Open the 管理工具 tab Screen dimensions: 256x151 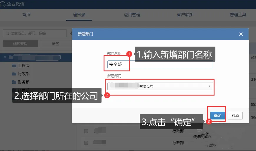point(238,15)
